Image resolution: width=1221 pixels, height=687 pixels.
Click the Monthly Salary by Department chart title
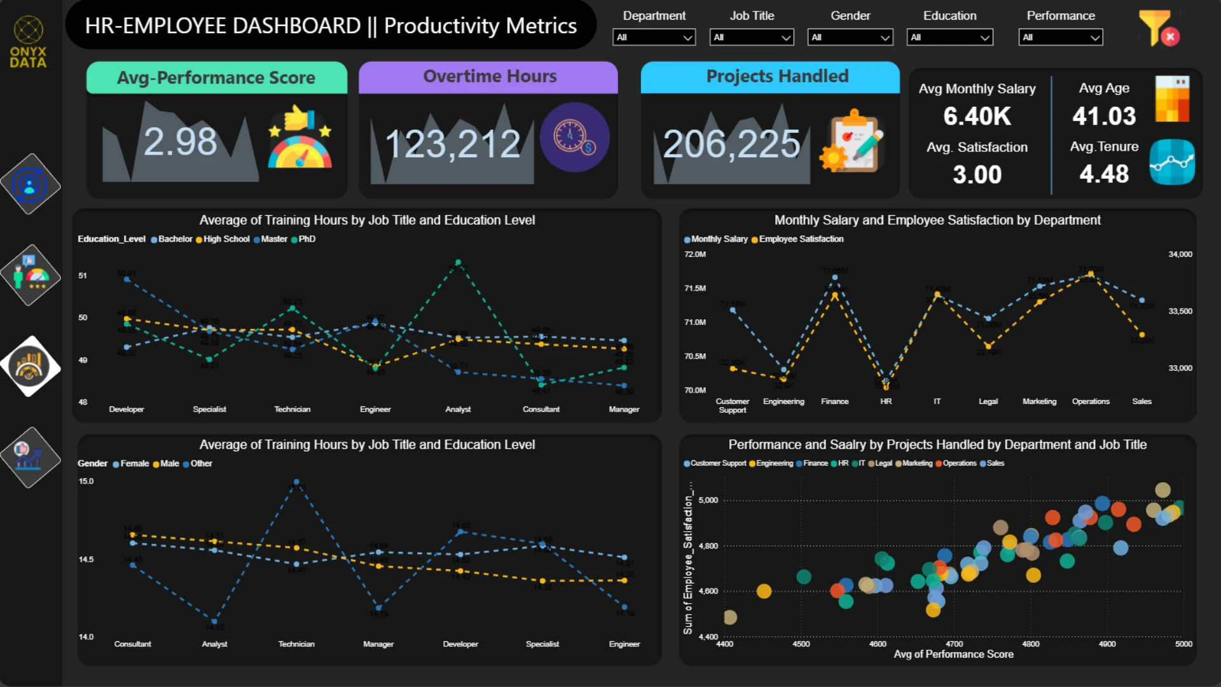[937, 220]
